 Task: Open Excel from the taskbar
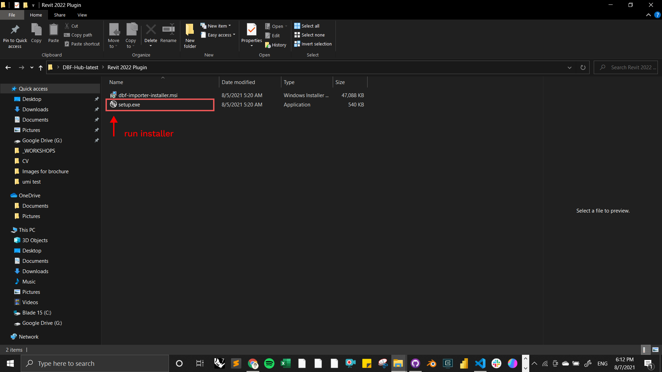pos(285,363)
